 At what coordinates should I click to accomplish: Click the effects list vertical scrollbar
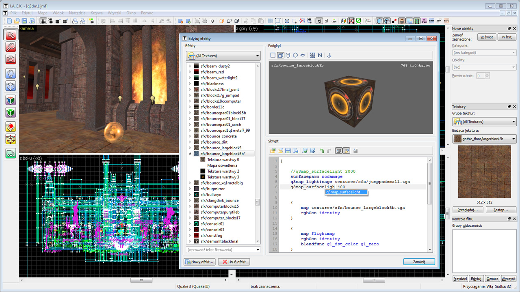(258, 154)
